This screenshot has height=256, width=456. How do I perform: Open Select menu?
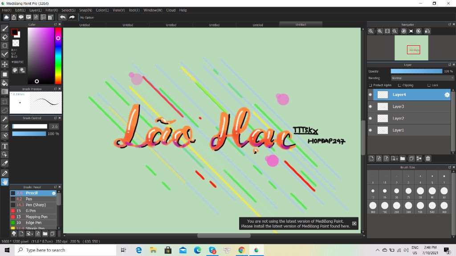click(x=68, y=10)
